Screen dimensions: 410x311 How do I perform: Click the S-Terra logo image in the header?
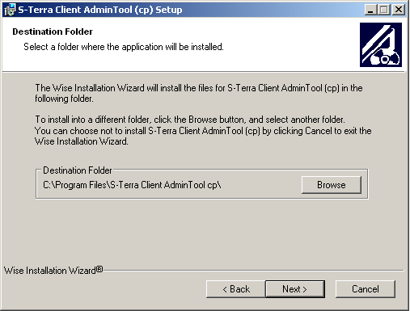[x=381, y=44]
